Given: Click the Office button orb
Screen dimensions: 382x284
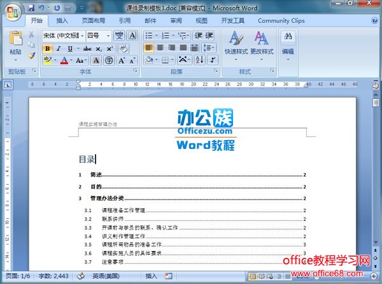Looking at the screenshot, I should click(13, 11).
